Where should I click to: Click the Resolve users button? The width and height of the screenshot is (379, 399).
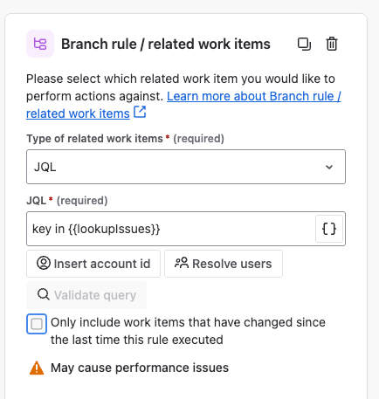tap(224, 264)
